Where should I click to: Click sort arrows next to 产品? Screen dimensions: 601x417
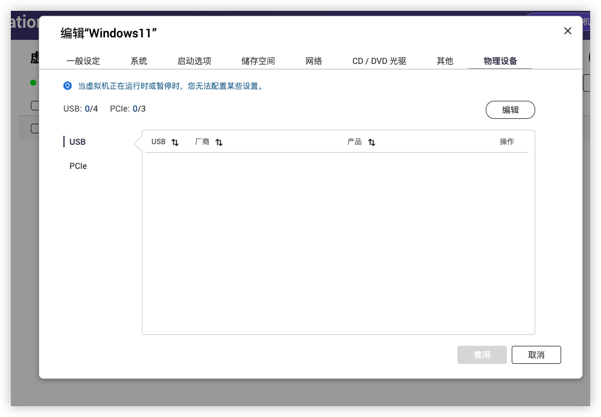tap(372, 142)
